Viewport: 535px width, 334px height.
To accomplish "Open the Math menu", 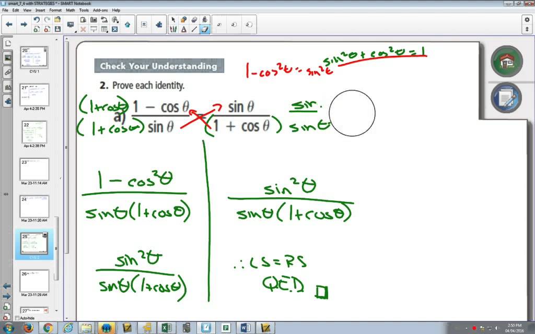I will click(x=71, y=10).
